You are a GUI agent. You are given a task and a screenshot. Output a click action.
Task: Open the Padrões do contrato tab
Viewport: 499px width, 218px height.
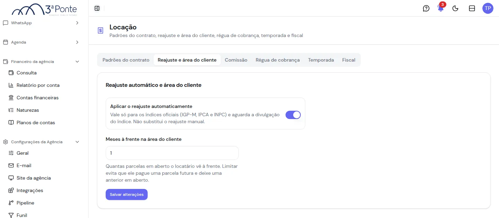(126, 60)
